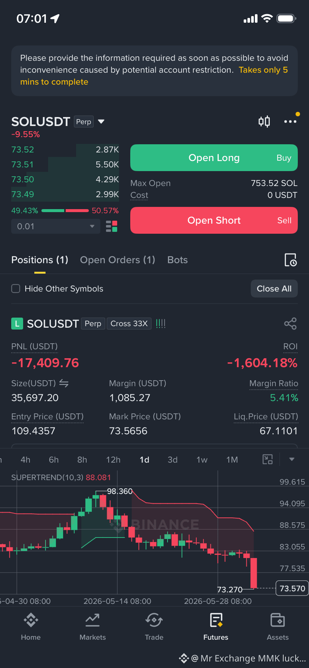Open the 0.01 price precision dropdown
Viewport: 309px width, 668px height.
tap(56, 226)
